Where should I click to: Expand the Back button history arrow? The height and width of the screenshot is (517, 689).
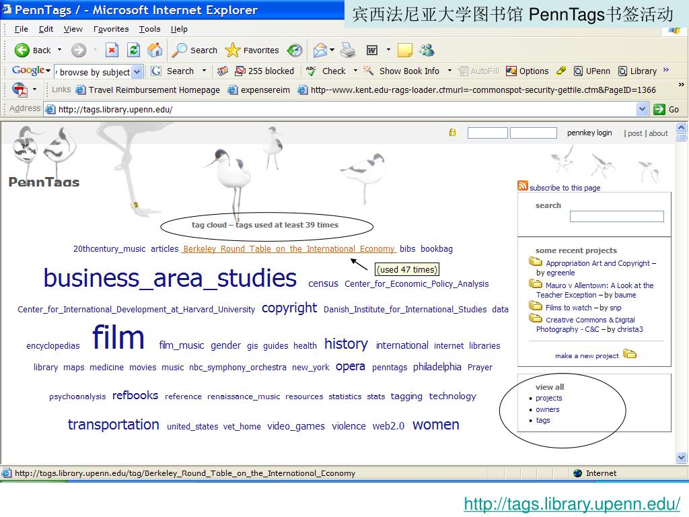[x=59, y=50]
